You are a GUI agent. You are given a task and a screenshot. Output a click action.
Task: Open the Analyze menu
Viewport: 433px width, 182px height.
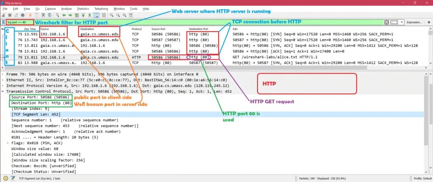pos(66,9)
